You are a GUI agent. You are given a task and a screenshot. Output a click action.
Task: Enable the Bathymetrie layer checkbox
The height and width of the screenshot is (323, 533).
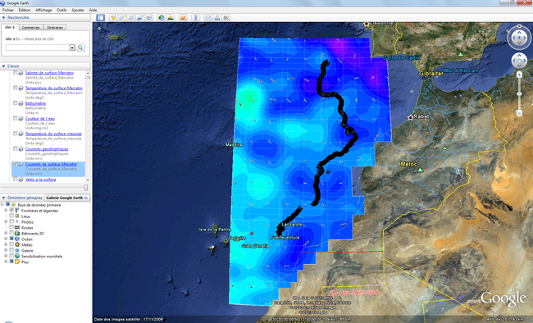(16, 103)
